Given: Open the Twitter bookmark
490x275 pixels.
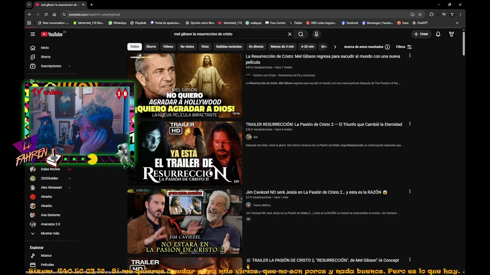Looking at the screenshot, I should 296,23.
